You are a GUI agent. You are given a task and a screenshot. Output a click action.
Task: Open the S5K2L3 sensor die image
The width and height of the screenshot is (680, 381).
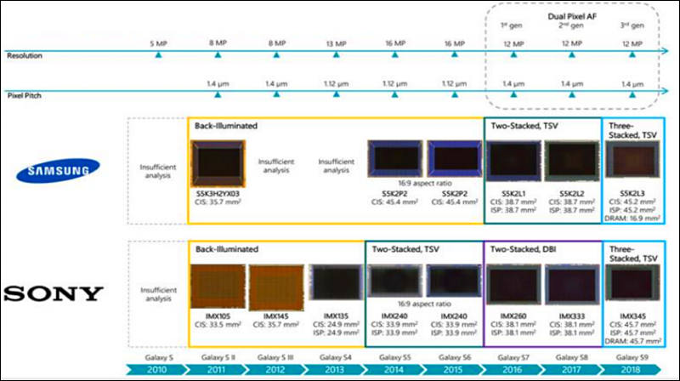pos(632,159)
